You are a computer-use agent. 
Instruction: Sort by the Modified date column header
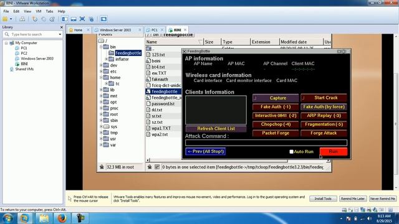(x=301, y=42)
